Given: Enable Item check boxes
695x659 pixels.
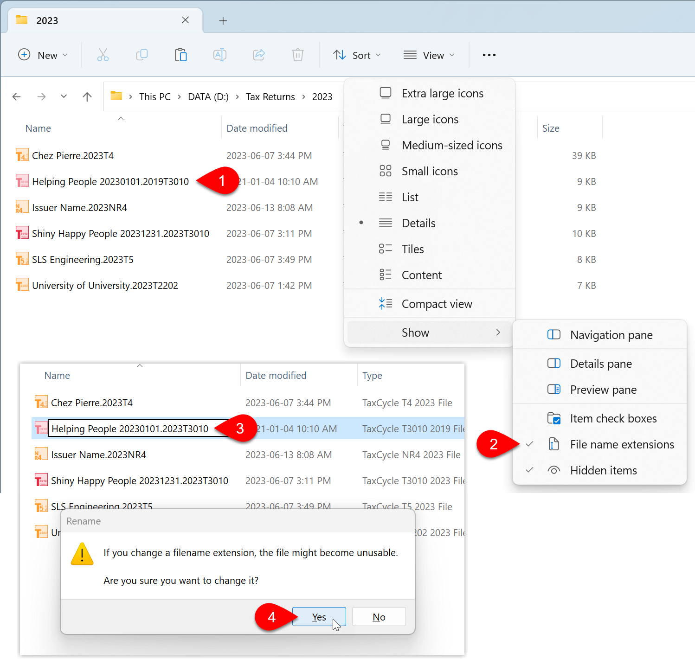Looking at the screenshot, I should coord(599,418).
